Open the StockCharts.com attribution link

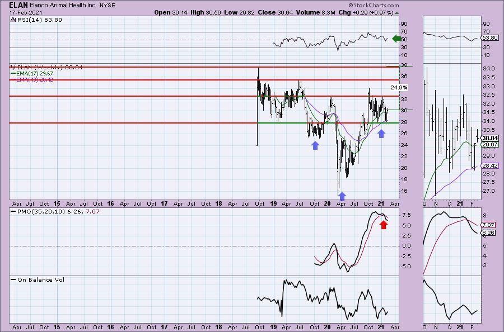coord(374,5)
